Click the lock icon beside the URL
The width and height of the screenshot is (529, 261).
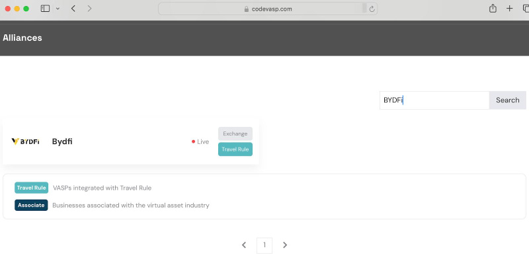coord(247,9)
